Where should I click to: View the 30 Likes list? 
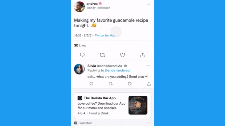click(80, 45)
